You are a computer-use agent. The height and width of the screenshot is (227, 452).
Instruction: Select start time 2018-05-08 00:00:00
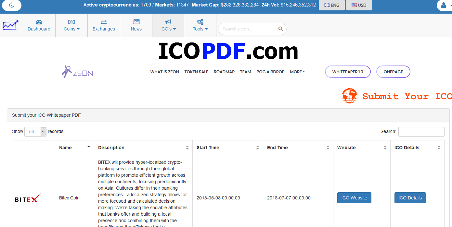(218, 198)
